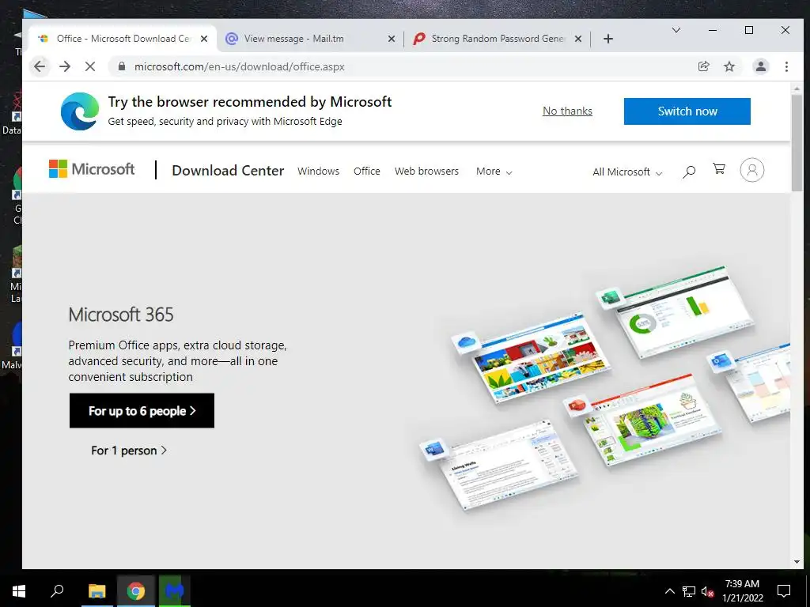Open the Windows Start menu
This screenshot has height=607, width=810.
(x=19, y=591)
